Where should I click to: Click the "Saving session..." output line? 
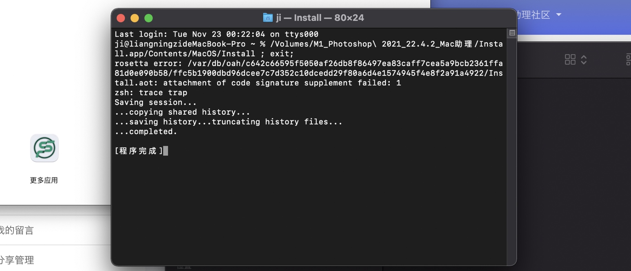coord(156,102)
